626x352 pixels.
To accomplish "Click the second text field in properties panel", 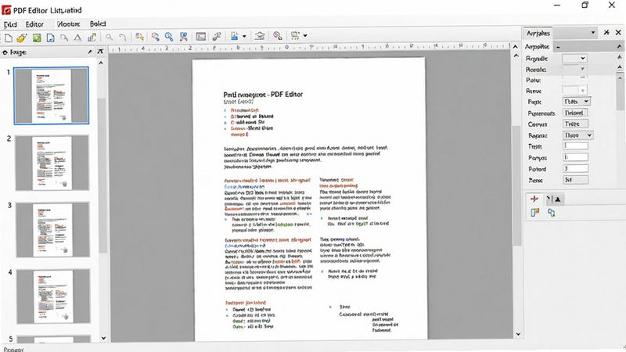I will pyautogui.click(x=575, y=157).
